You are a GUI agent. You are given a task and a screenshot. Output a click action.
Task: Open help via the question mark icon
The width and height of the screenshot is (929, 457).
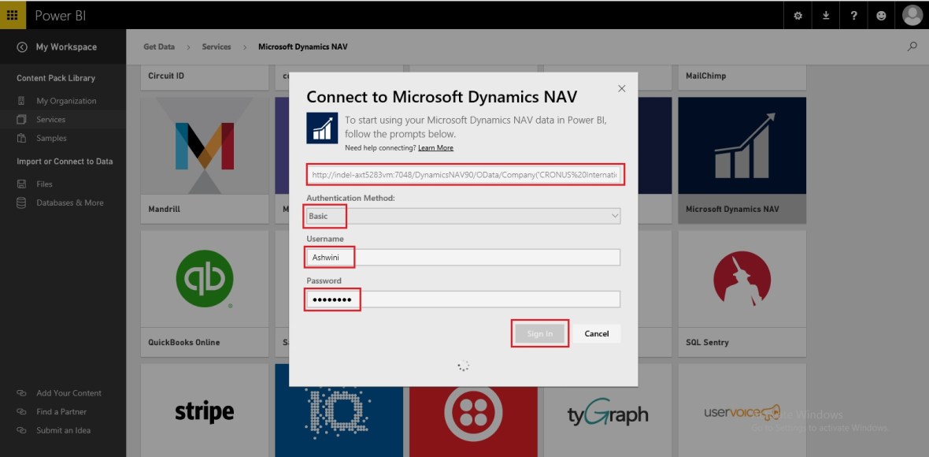click(853, 14)
